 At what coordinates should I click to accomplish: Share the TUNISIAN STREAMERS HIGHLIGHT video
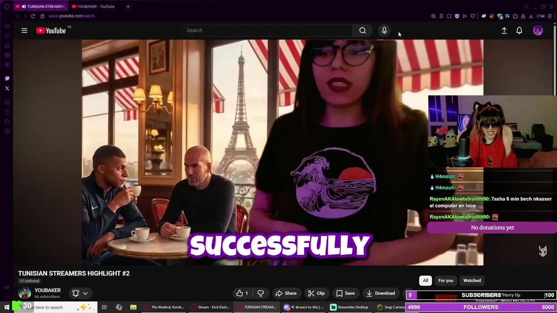tap(286, 293)
